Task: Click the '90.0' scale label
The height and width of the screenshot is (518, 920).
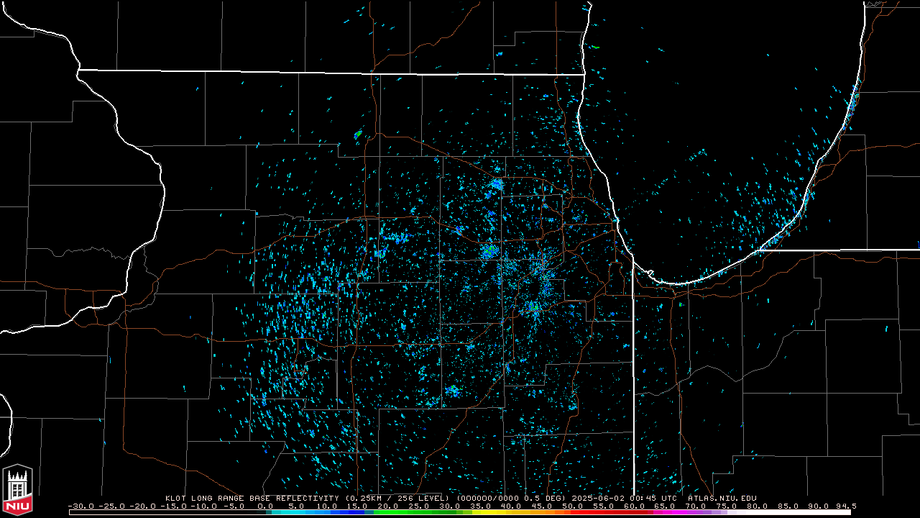Action: (x=819, y=506)
